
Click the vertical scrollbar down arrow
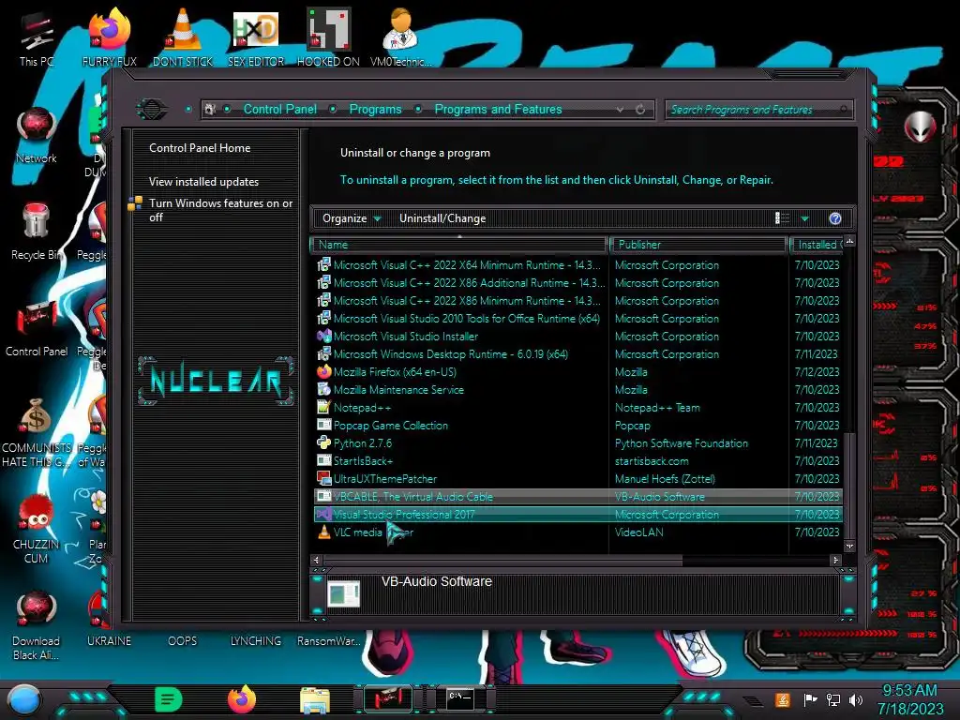click(x=849, y=546)
